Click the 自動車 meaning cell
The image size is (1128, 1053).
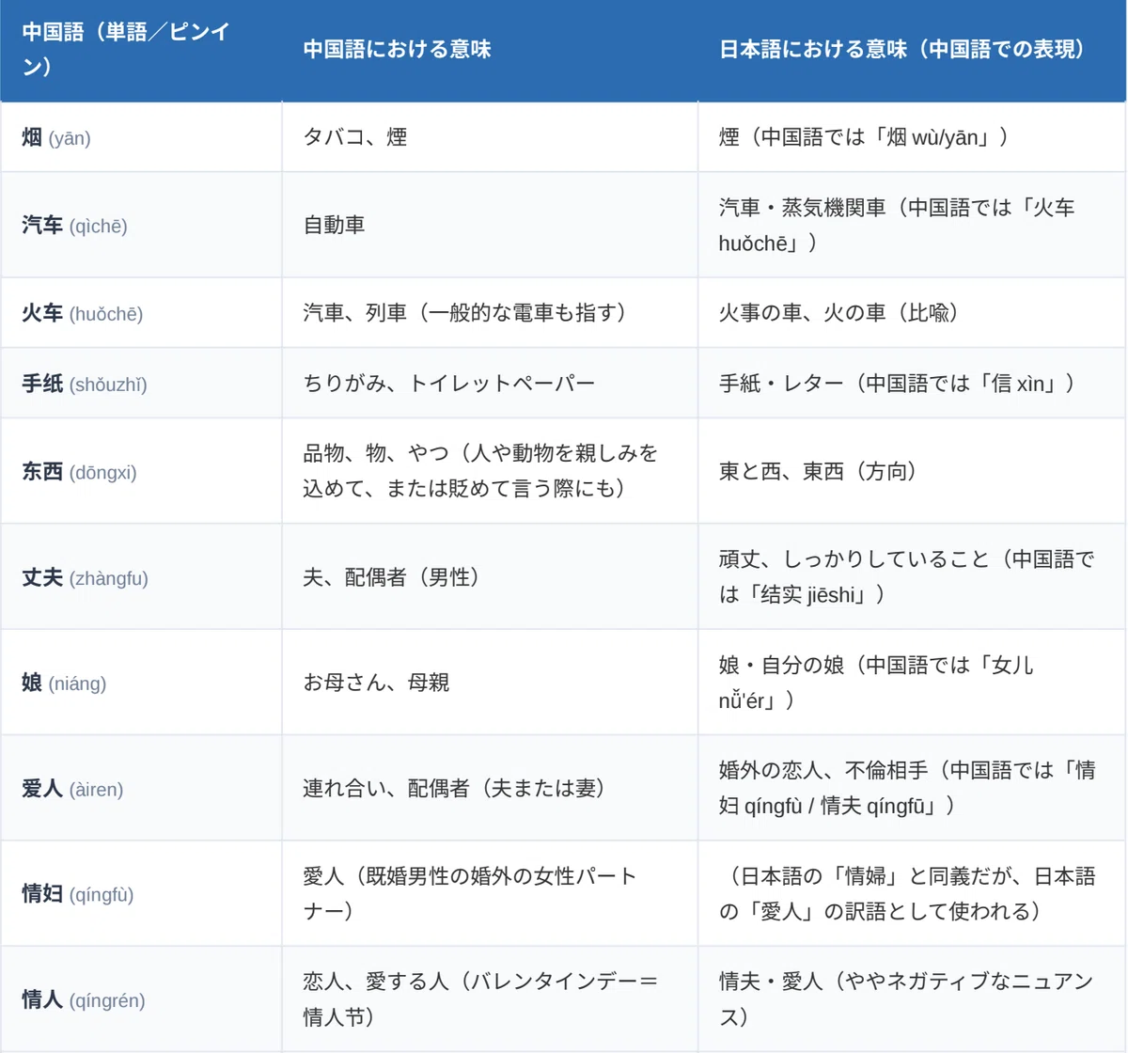[x=490, y=225]
